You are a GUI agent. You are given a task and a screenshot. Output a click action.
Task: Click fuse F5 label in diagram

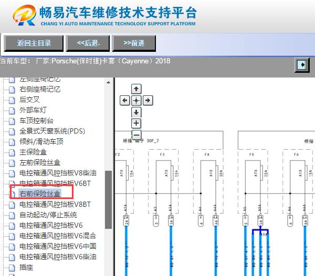point(251,154)
